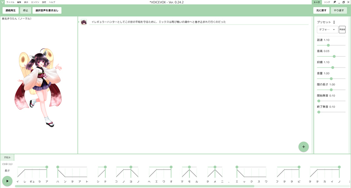This screenshot has width=351, height=188.
Task: Add a new text row with plus button
Action: click(x=304, y=147)
